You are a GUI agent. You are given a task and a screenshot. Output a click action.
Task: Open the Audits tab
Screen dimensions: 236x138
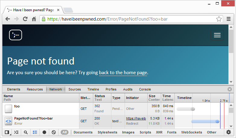128,89
